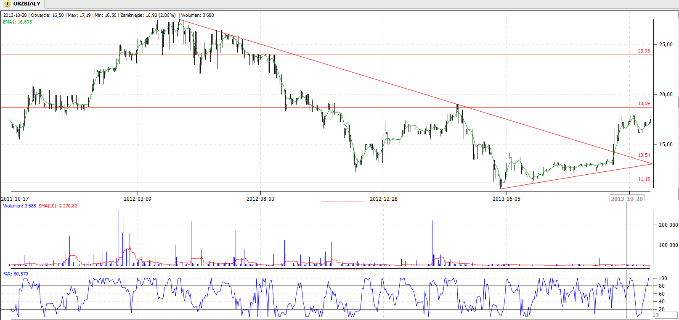
Task: Click the small box showing 3
Action: click(x=666, y=315)
